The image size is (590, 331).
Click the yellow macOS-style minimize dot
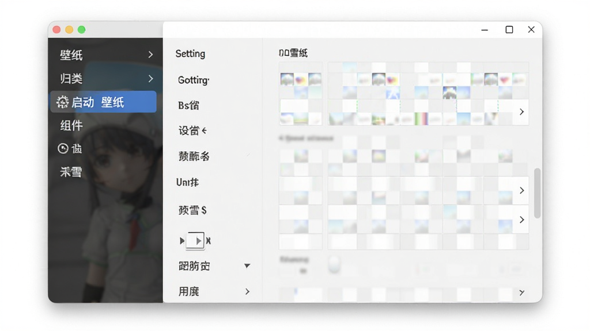69,30
